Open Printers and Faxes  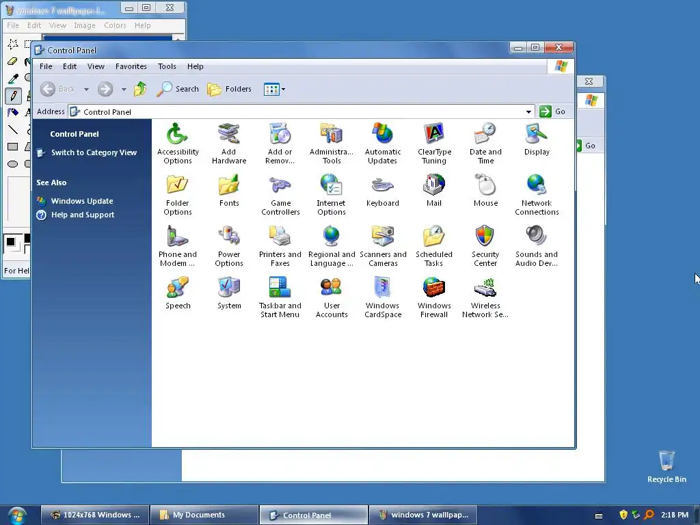pyautogui.click(x=280, y=246)
